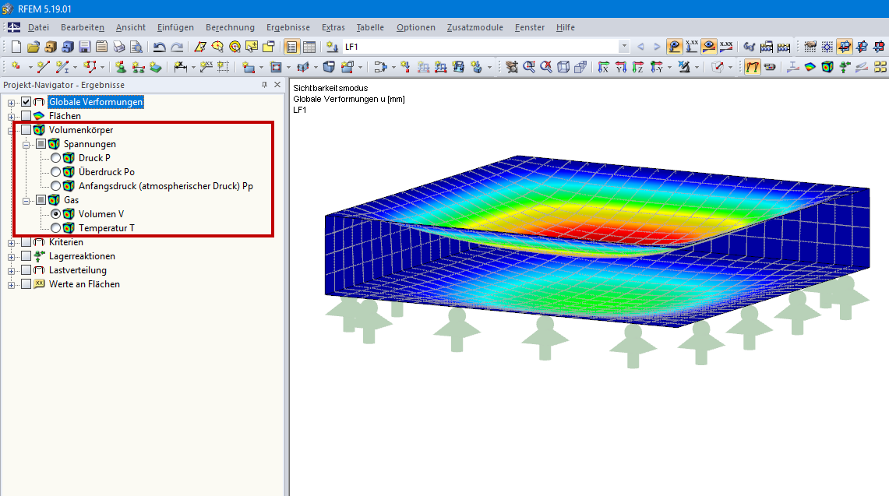Image resolution: width=889 pixels, height=496 pixels.
Task: Expand the Lastverteilung tree node
Action: 11,271
